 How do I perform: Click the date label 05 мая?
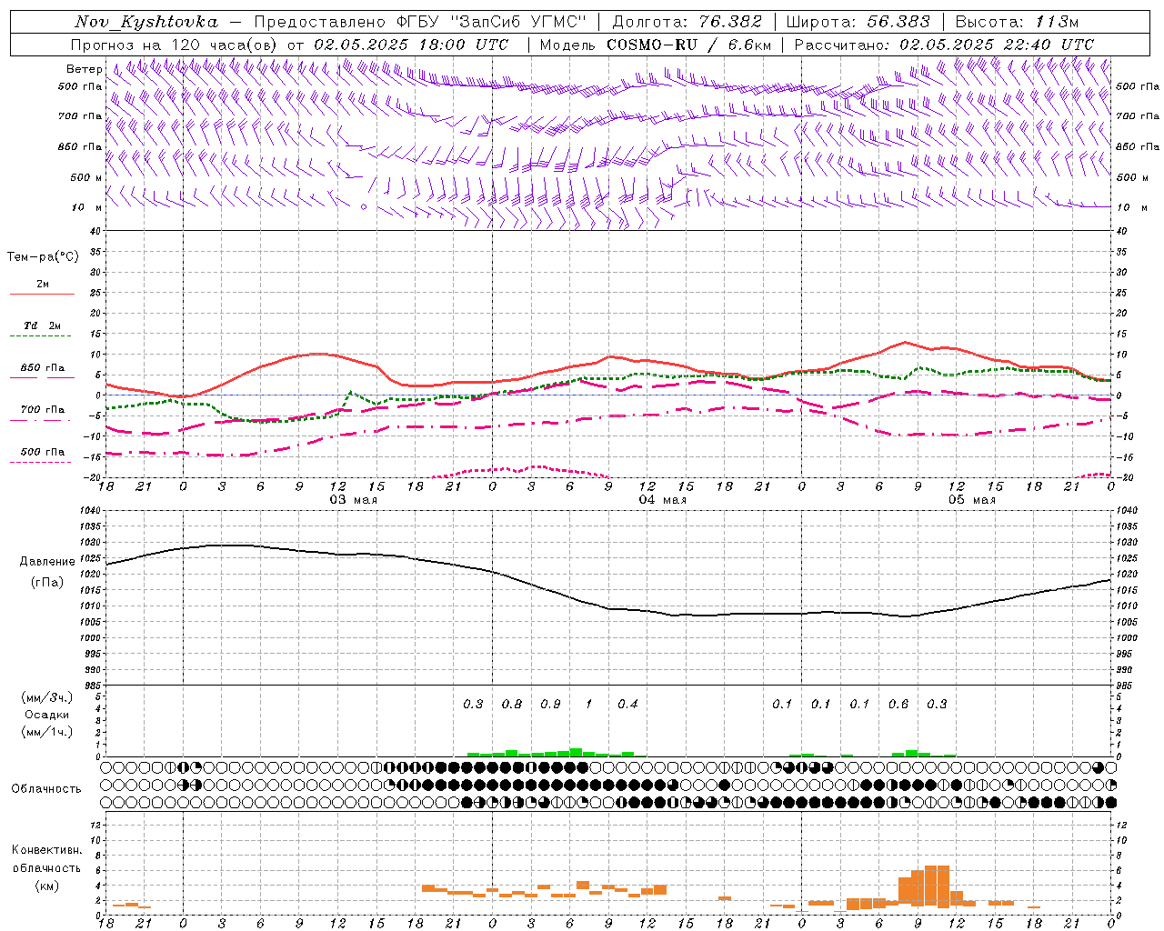971,500
